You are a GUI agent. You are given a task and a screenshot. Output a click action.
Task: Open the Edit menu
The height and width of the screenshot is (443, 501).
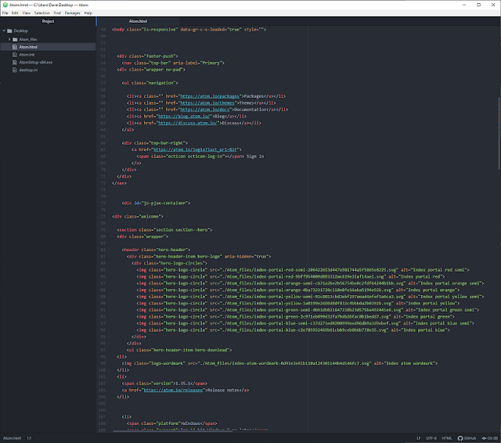click(15, 13)
